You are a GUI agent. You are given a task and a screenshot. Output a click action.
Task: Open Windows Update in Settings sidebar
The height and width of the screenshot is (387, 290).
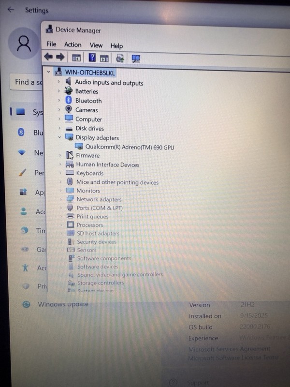click(63, 304)
